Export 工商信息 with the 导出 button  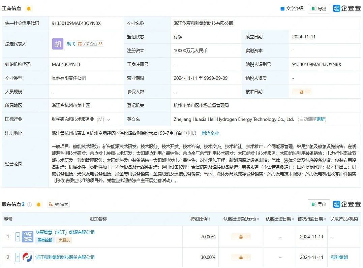pos(319,9)
